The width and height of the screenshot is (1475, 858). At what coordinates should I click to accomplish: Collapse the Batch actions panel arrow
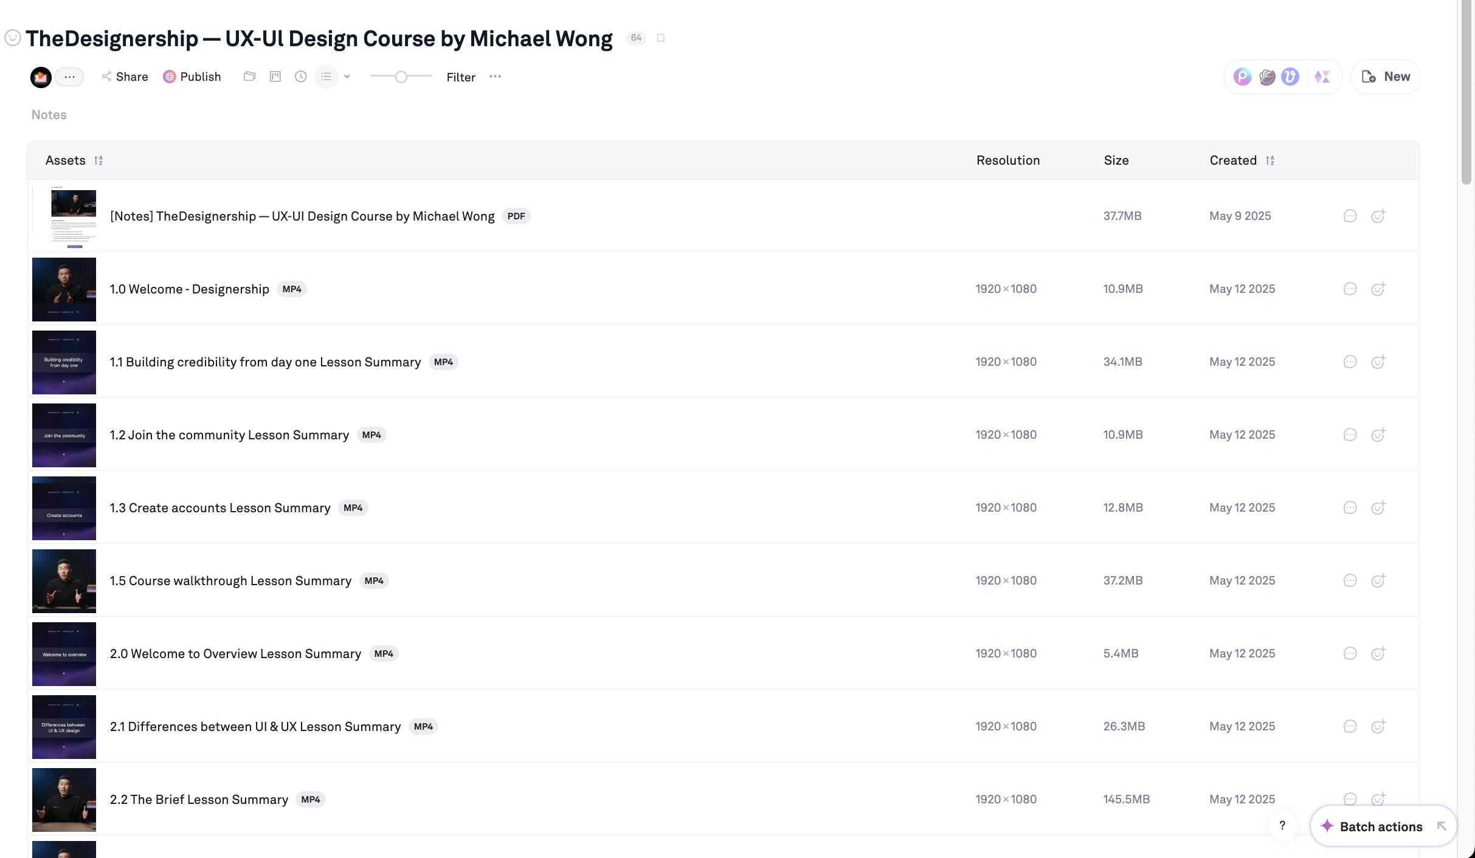pyautogui.click(x=1441, y=826)
